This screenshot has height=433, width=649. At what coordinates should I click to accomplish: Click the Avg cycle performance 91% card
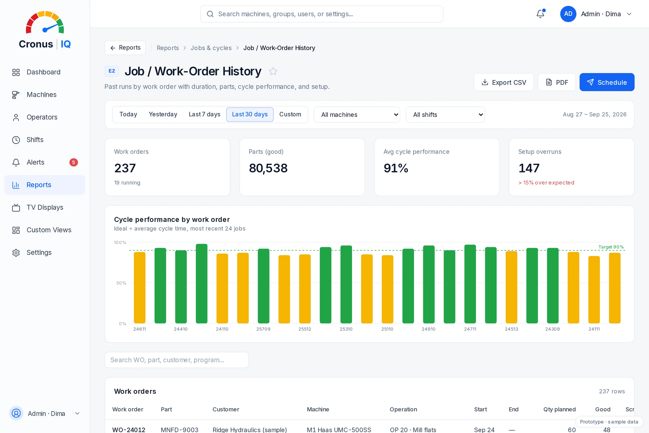pos(437,167)
